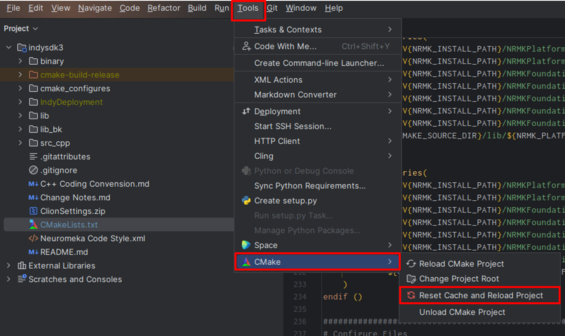The width and height of the screenshot is (565, 336).
Task: Select Start SSH Session...
Action: pyautogui.click(x=317, y=126)
